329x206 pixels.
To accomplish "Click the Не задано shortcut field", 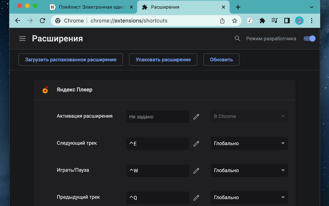I will (158, 117).
